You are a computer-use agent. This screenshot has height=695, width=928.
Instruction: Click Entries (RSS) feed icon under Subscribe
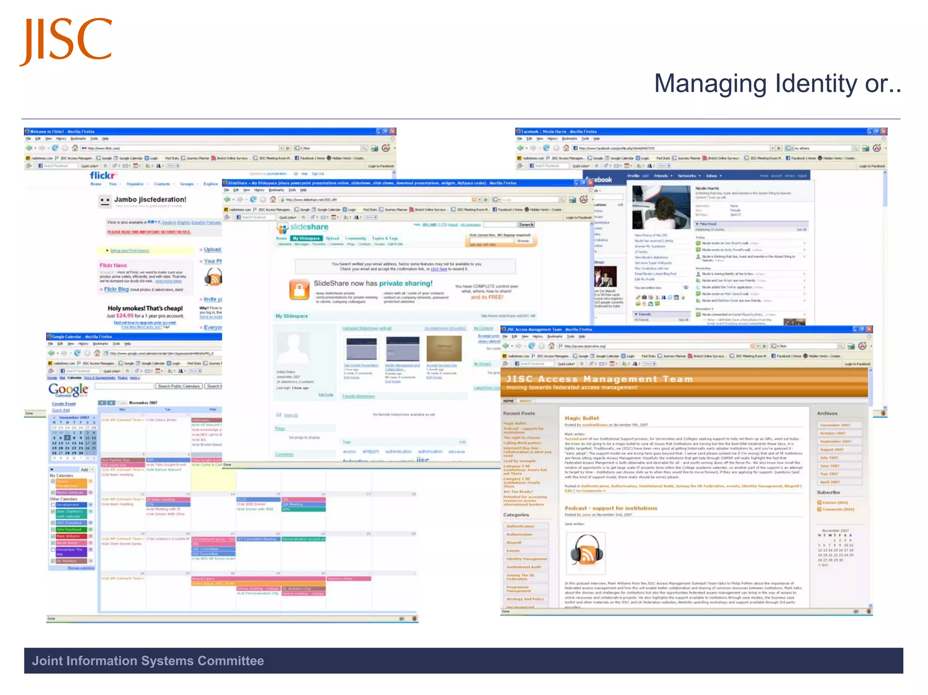pos(819,502)
